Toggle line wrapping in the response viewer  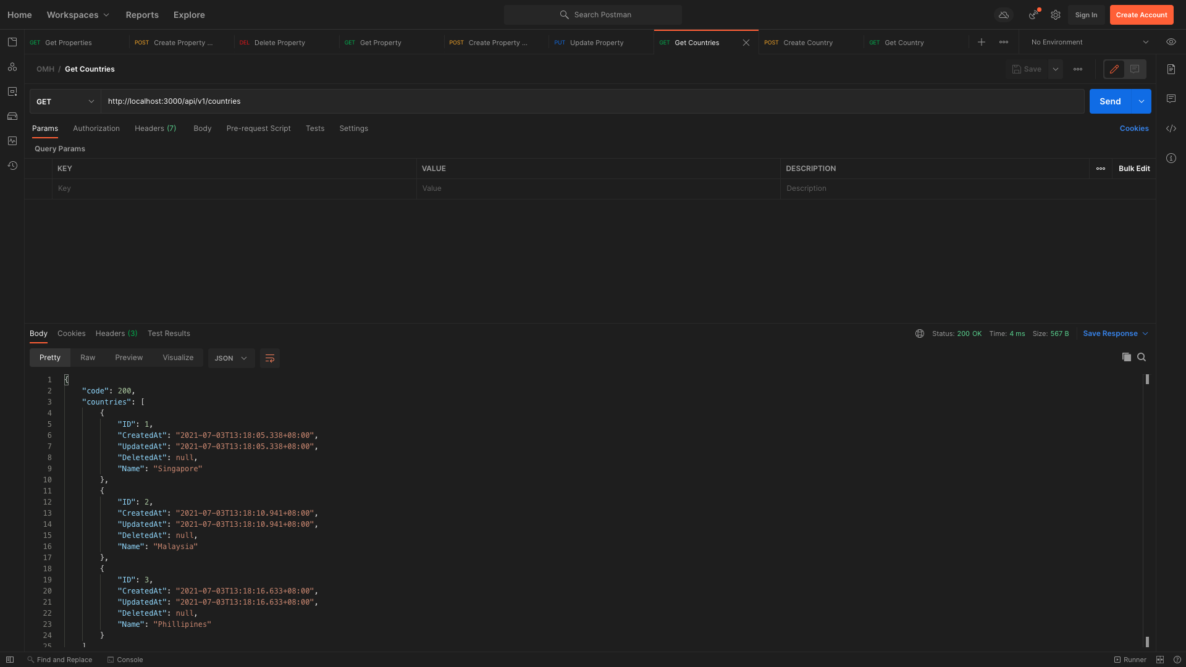point(269,358)
